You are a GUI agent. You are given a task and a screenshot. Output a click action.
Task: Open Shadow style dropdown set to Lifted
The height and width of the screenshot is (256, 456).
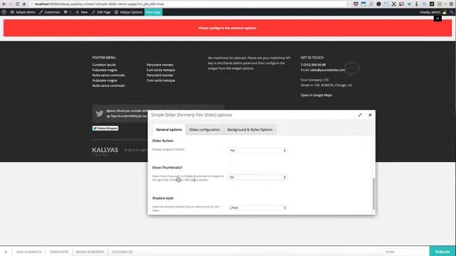257,208
